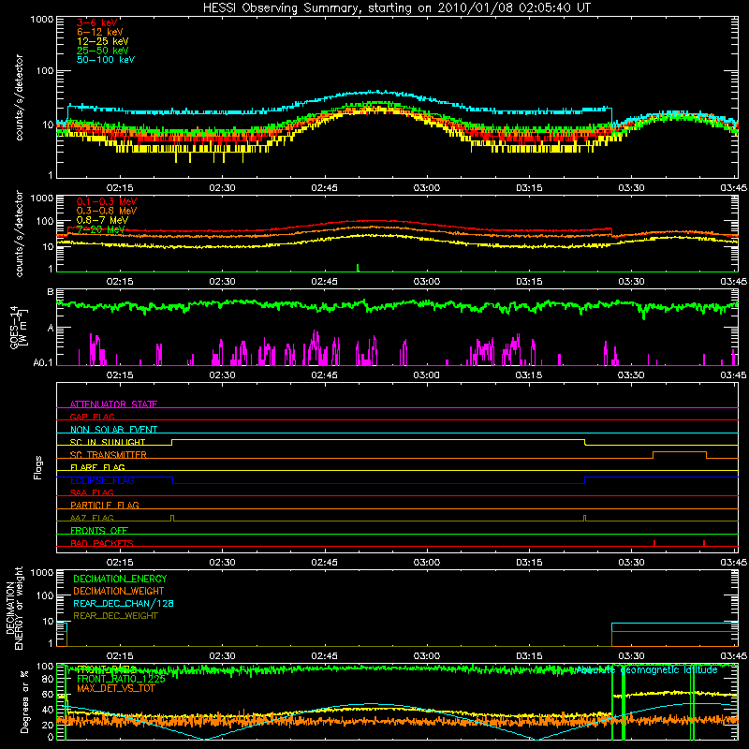Click the FRONT_RATIO_1225 legend entry
Image resolution: width=749 pixels, height=749 pixels.
tap(121, 679)
